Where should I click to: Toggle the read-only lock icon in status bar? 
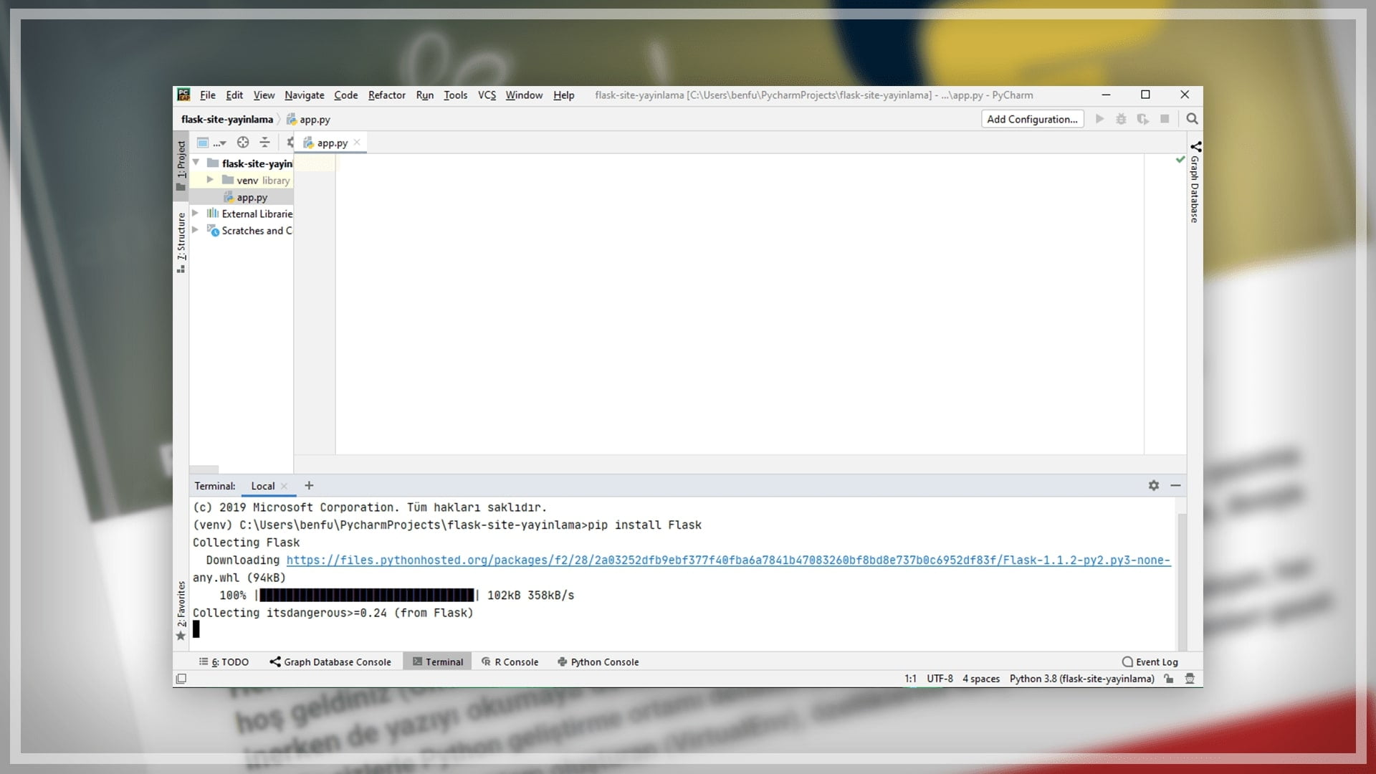pos(1169,679)
